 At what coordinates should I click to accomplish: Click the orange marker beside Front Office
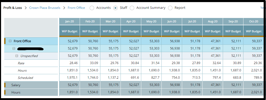(5, 41)
